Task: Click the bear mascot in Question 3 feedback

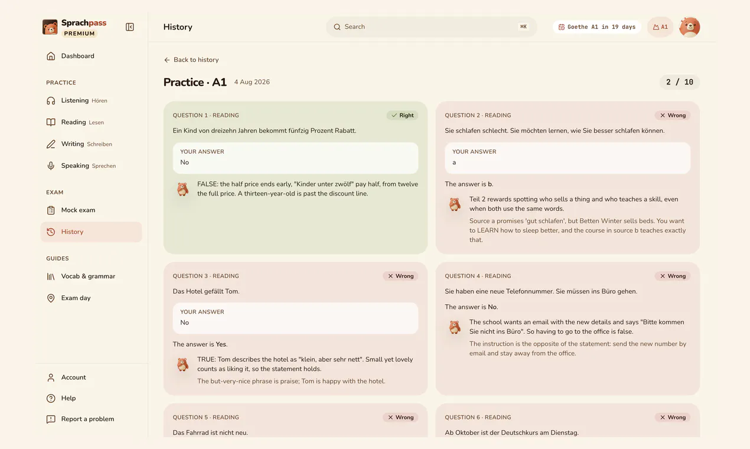Action: 183,365
